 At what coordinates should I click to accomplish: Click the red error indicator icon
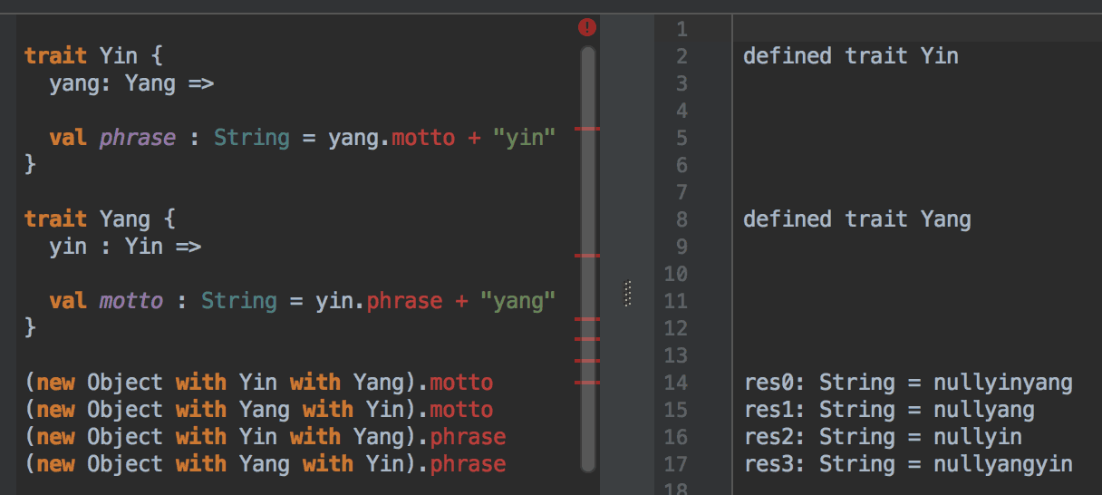tap(587, 27)
